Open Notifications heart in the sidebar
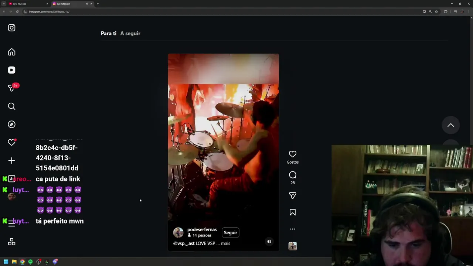 click(x=11, y=143)
